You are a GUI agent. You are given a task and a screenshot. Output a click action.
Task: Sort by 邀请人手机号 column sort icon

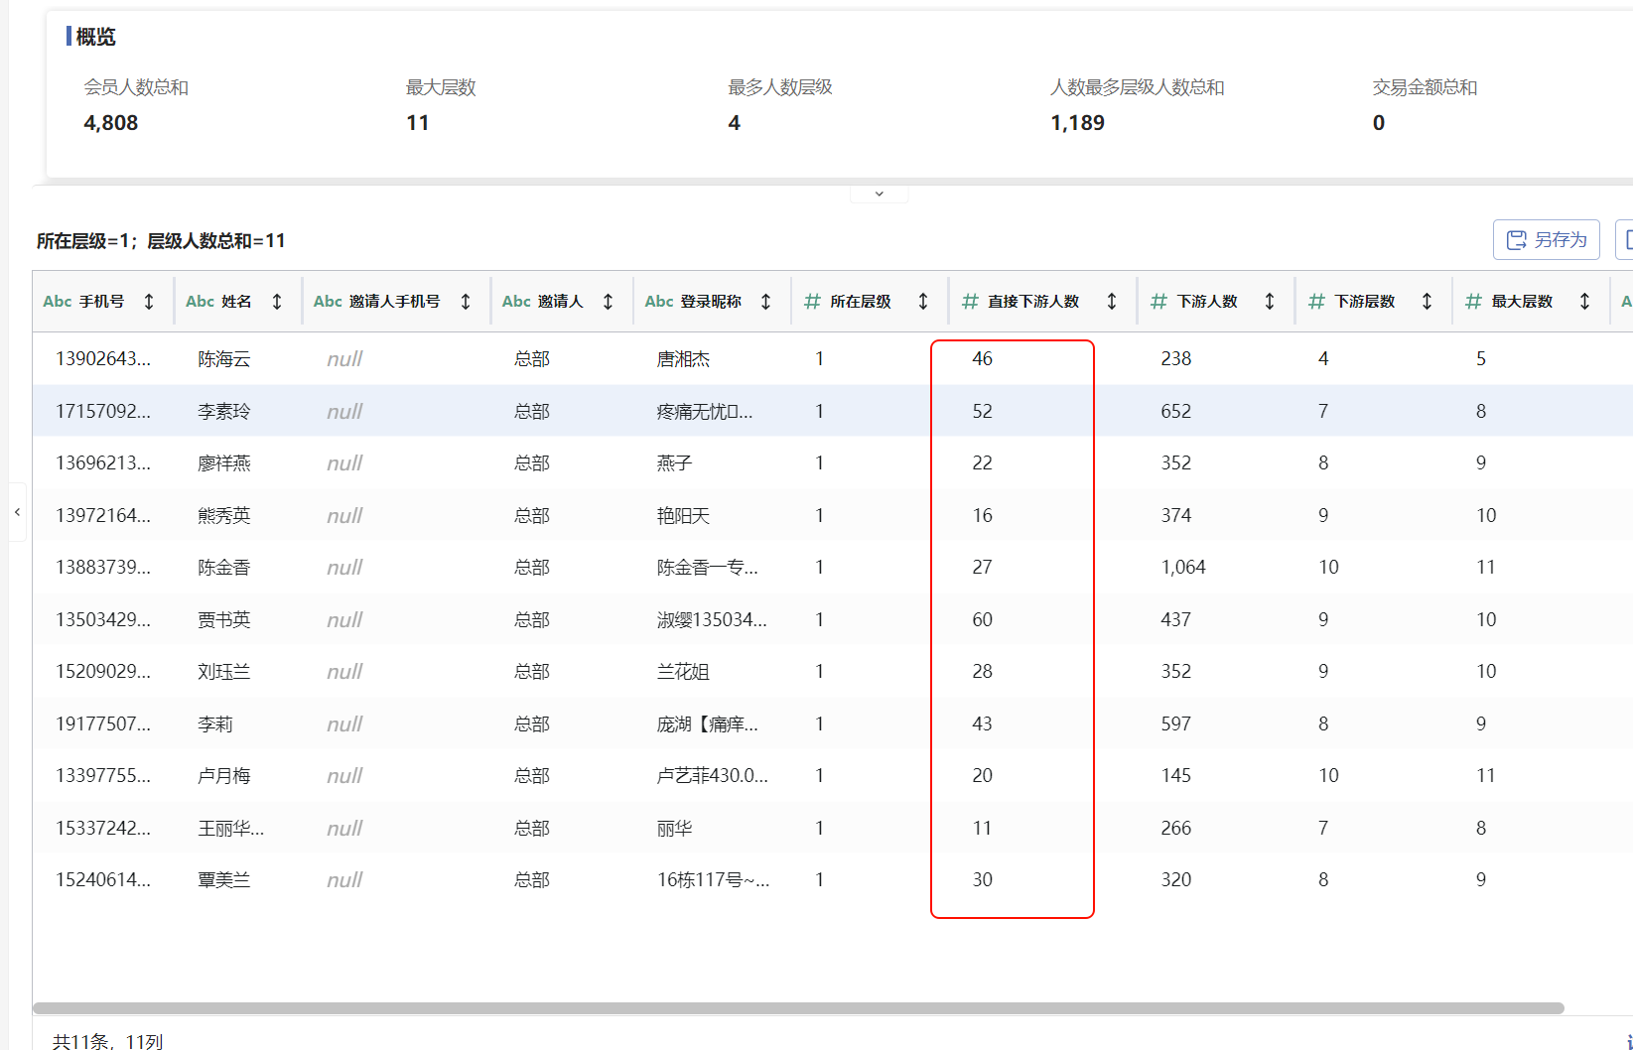[x=466, y=301]
